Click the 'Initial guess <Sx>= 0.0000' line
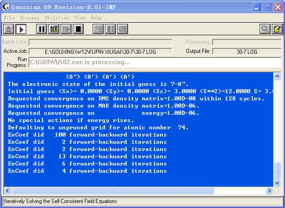The width and height of the screenshot is (285, 208). pos(140,91)
